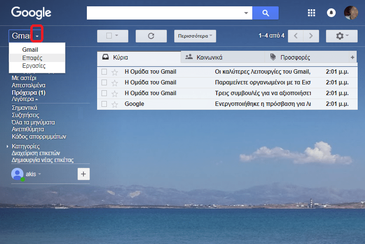The image size is (365, 244).
Task: Click the Google logo
Action: tap(31, 13)
